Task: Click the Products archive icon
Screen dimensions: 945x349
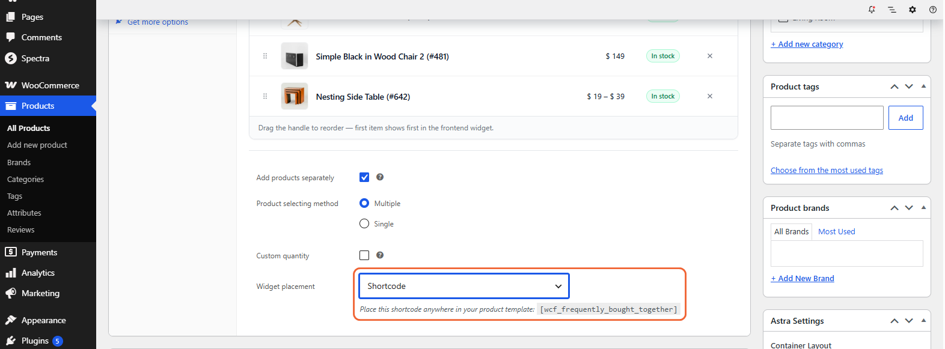Action: tap(11, 106)
